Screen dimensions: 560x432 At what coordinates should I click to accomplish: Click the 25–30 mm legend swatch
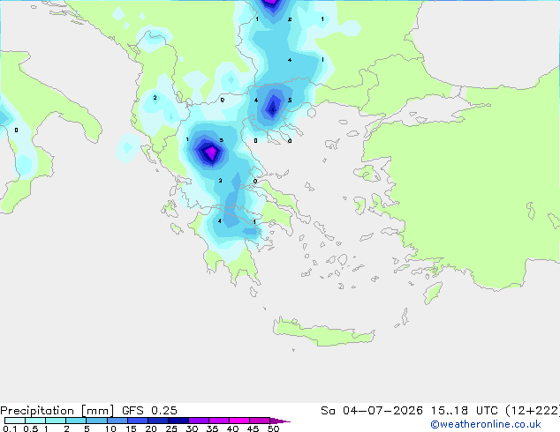point(178,421)
